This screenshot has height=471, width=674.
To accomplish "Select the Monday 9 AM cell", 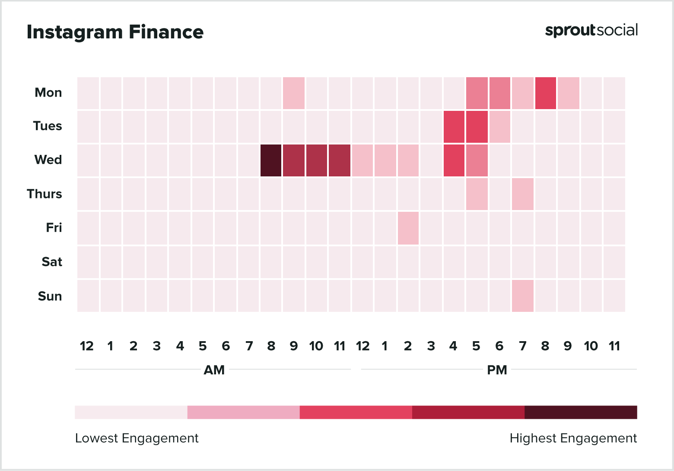I will pyautogui.click(x=294, y=93).
